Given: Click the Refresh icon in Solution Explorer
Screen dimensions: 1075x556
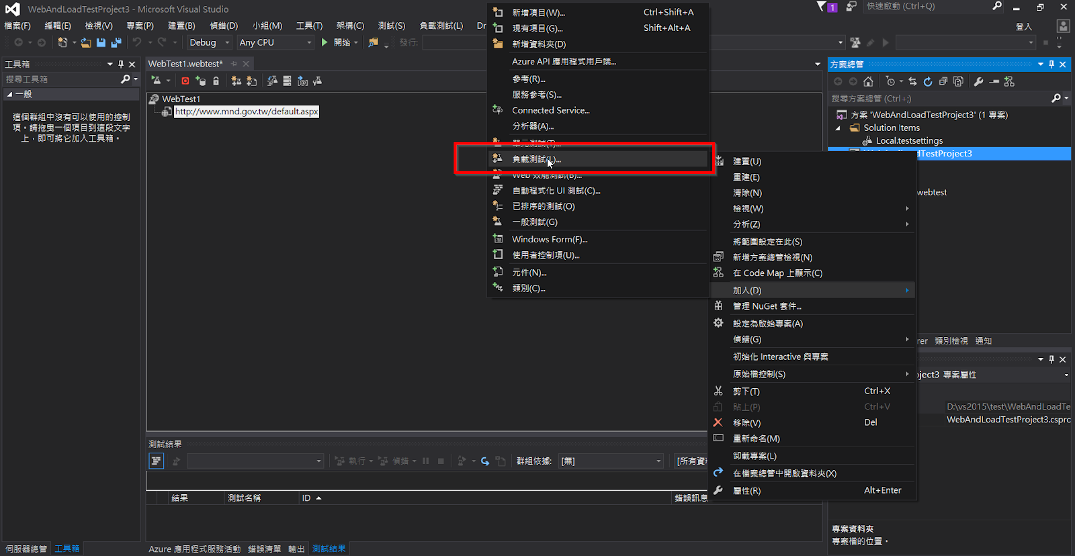Looking at the screenshot, I should click(928, 81).
